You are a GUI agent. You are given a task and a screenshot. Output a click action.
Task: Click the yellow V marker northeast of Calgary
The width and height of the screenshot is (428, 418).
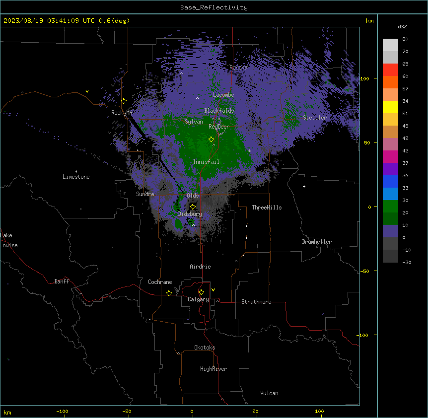coord(213,290)
